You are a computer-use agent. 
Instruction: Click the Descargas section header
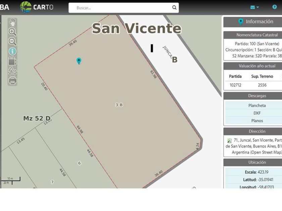point(253,96)
